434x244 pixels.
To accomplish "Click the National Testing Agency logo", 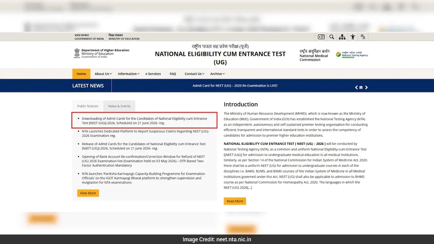I will coord(352,54).
